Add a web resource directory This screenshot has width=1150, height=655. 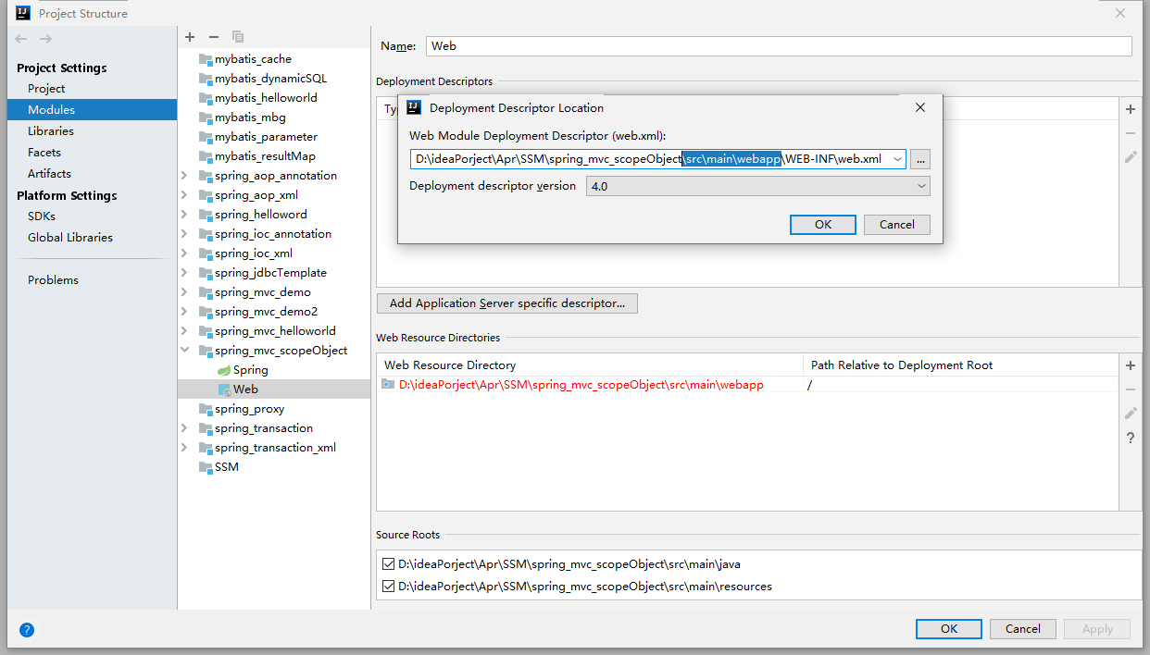tap(1131, 365)
